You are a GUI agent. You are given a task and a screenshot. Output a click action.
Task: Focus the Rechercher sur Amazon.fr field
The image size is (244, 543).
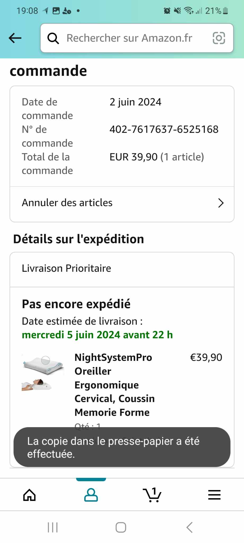130,38
